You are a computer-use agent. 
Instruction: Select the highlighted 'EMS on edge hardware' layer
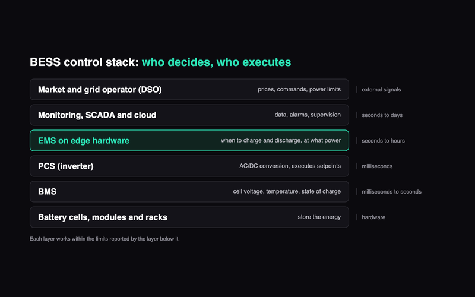pos(189,141)
